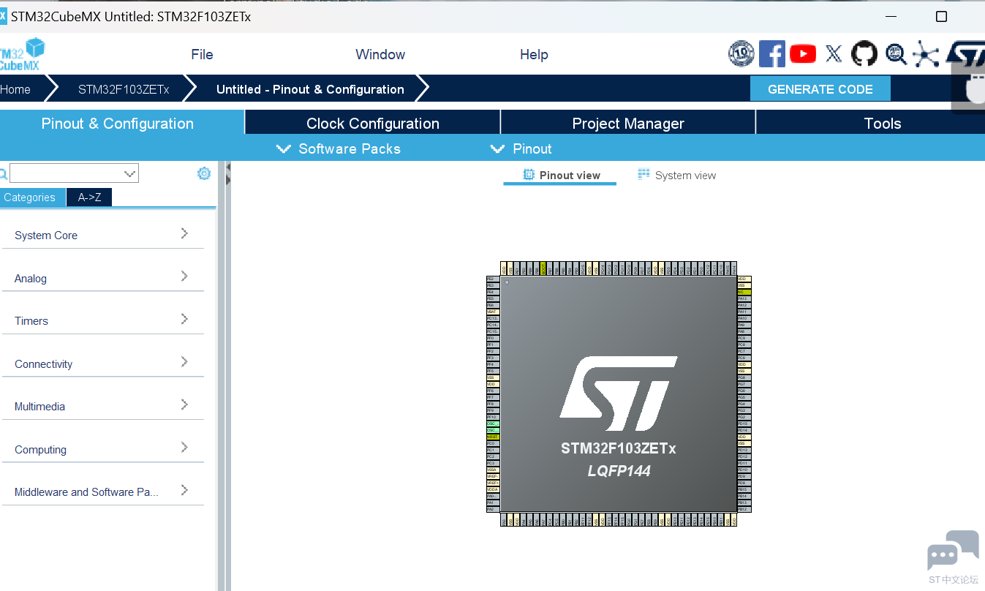Open the X (Twitter) icon link
The width and height of the screenshot is (985, 591).
coord(834,53)
